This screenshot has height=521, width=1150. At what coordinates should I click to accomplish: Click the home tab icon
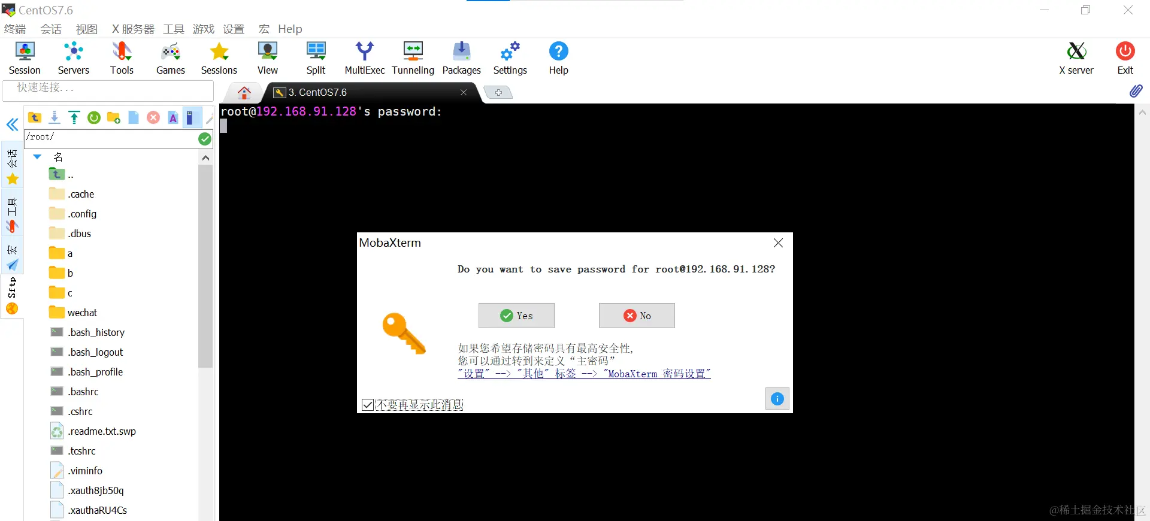(244, 92)
